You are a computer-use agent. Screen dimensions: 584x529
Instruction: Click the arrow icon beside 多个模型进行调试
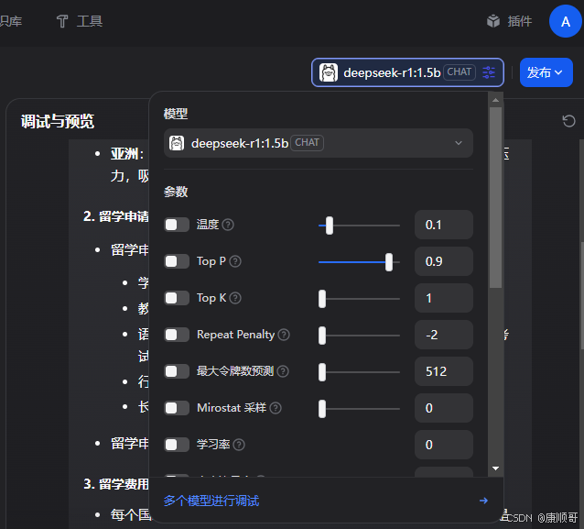click(483, 501)
